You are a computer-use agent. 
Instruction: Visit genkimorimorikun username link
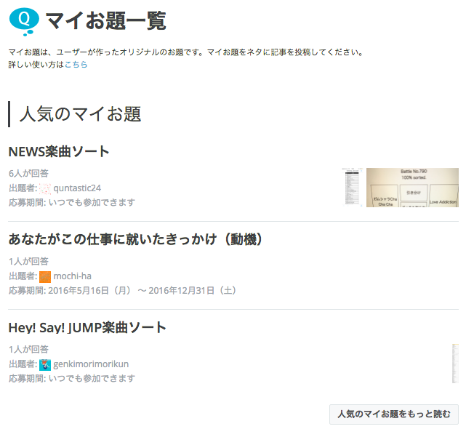coord(91,364)
